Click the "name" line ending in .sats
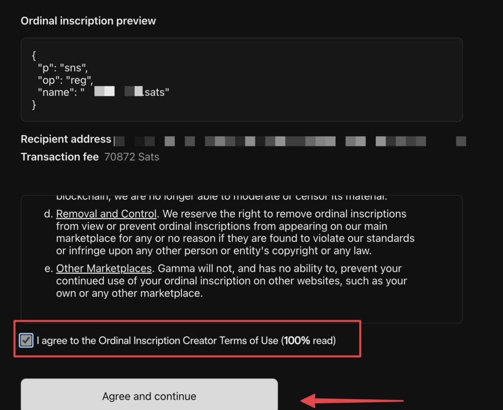 tap(103, 92)
